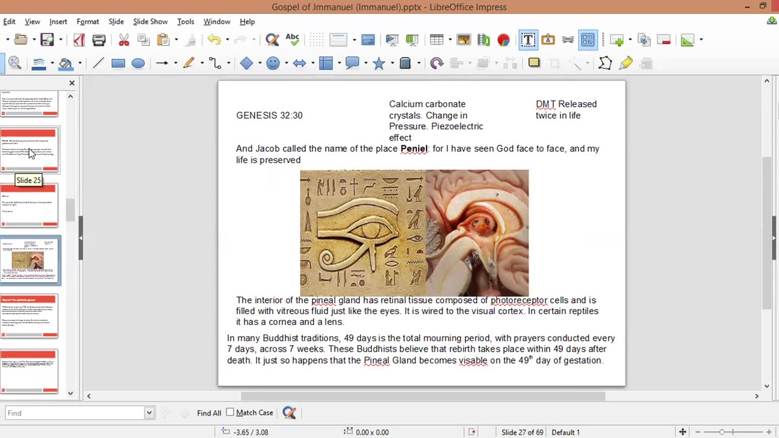This screenshot has height=438, width=779.
Task: Open the Format menu
Action: pyautogui.click(x=88, y=21)
